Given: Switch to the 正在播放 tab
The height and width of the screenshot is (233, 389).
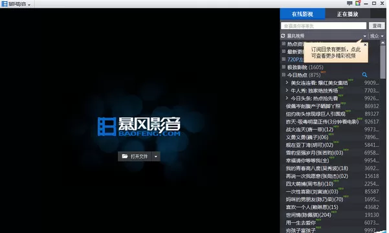Looking at the screenshot, I should (348, 14).
